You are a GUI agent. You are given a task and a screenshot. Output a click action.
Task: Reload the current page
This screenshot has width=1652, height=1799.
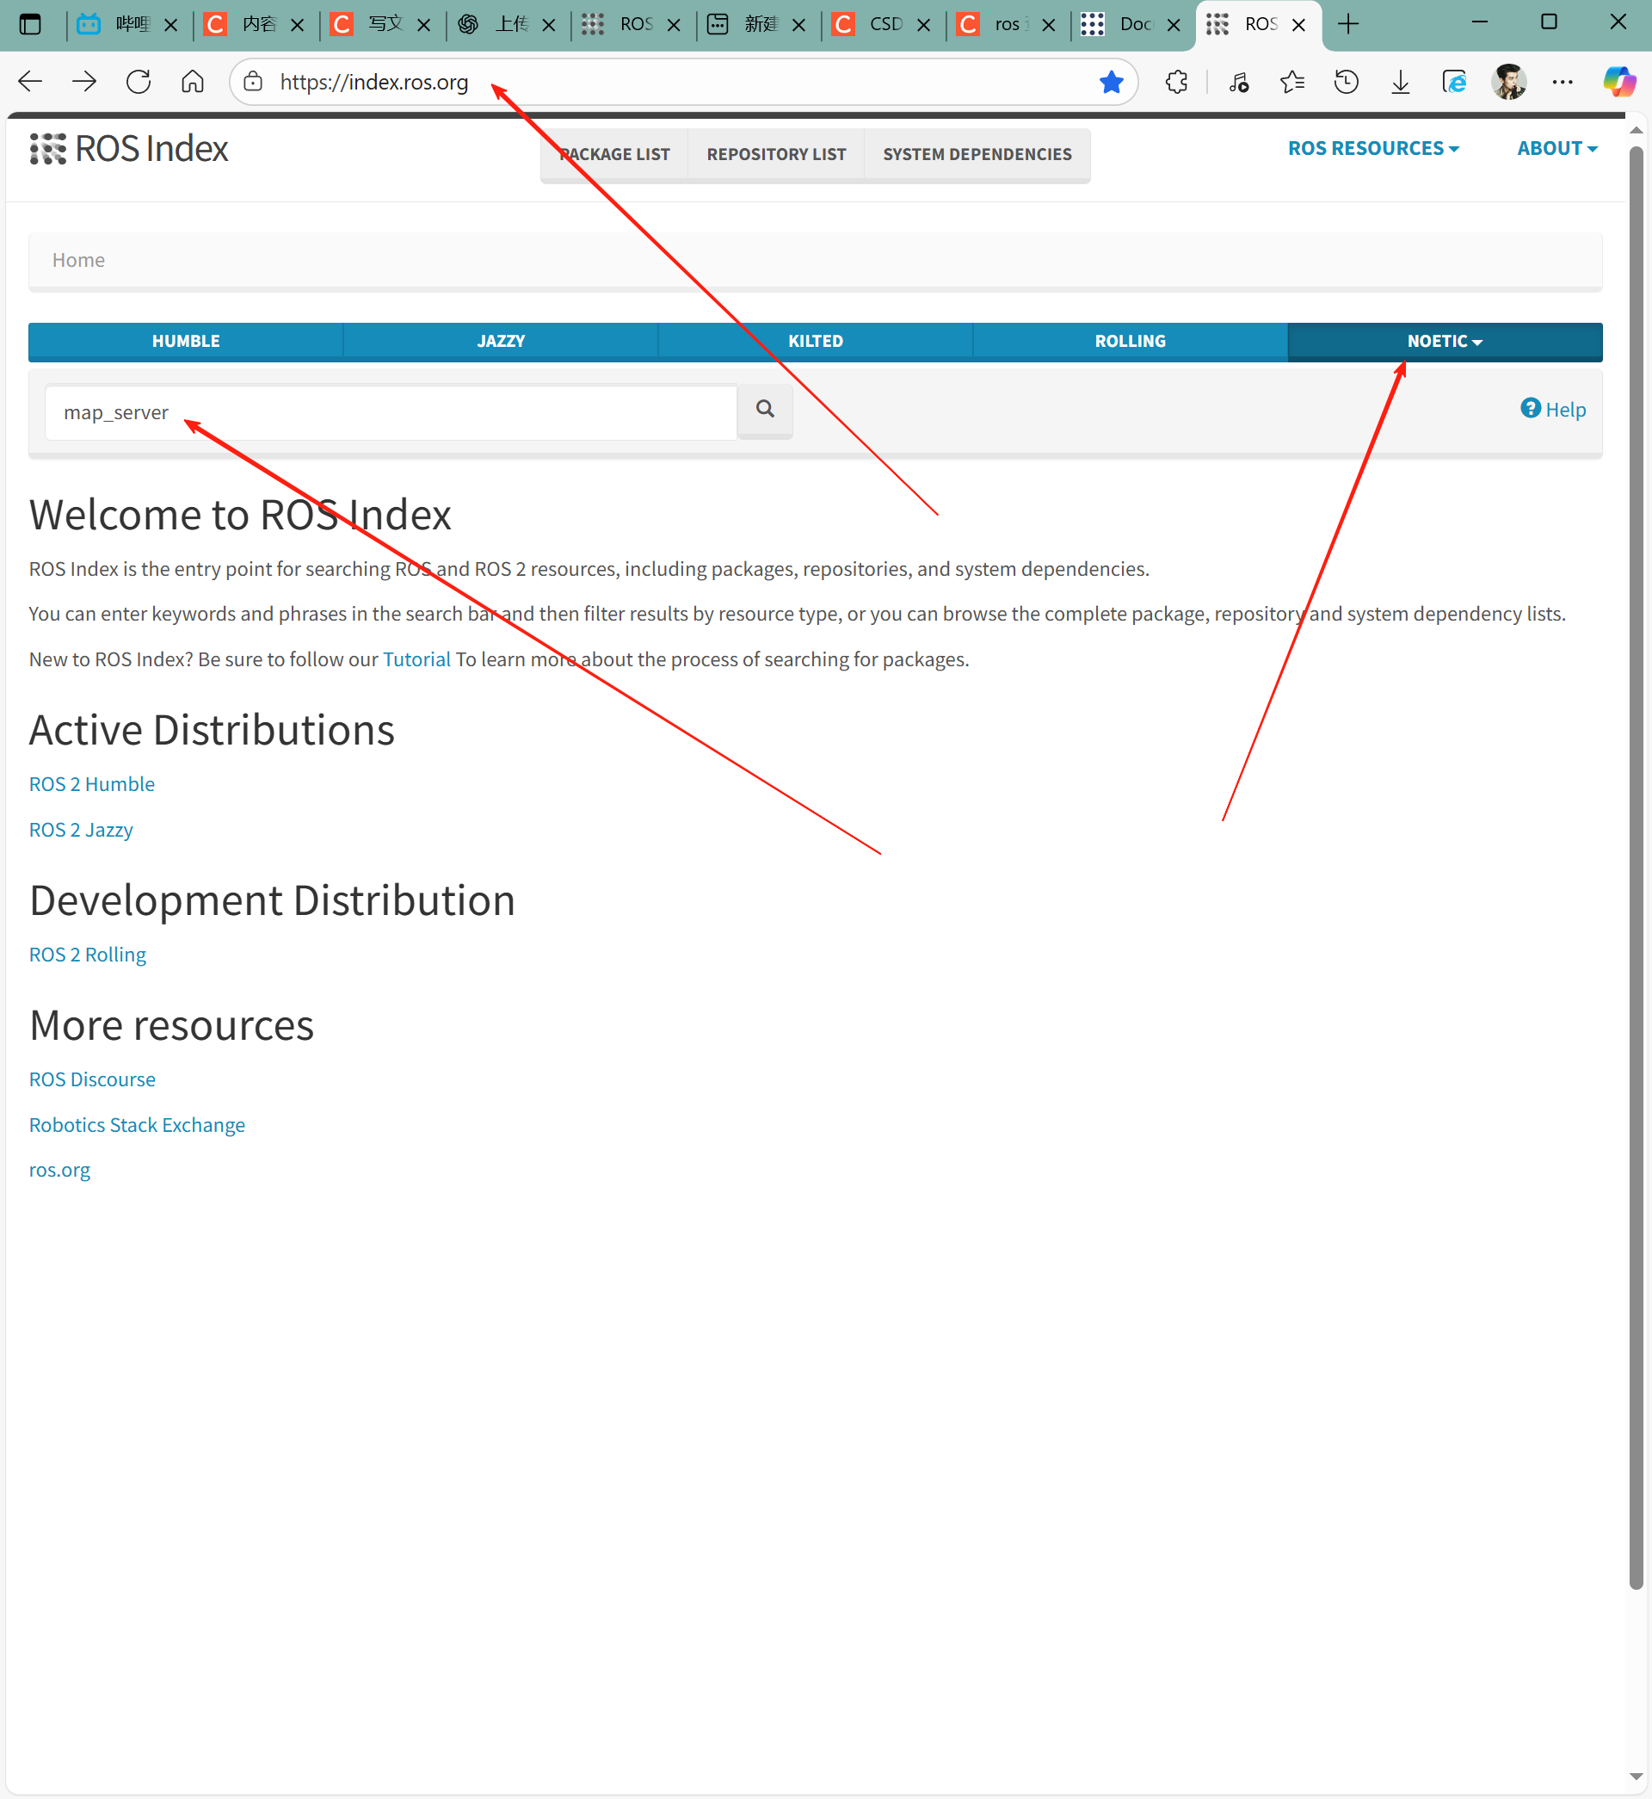139,83
